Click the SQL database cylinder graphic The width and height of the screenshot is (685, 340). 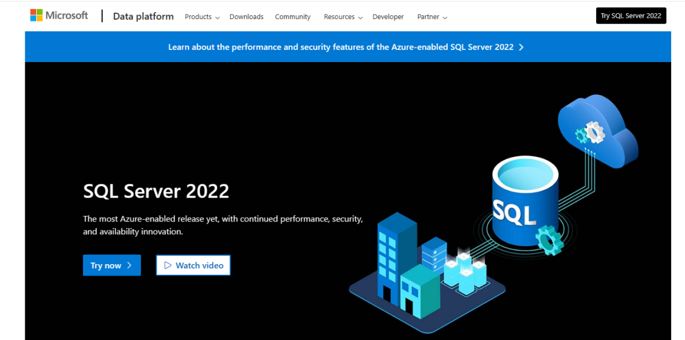[525, 203]
